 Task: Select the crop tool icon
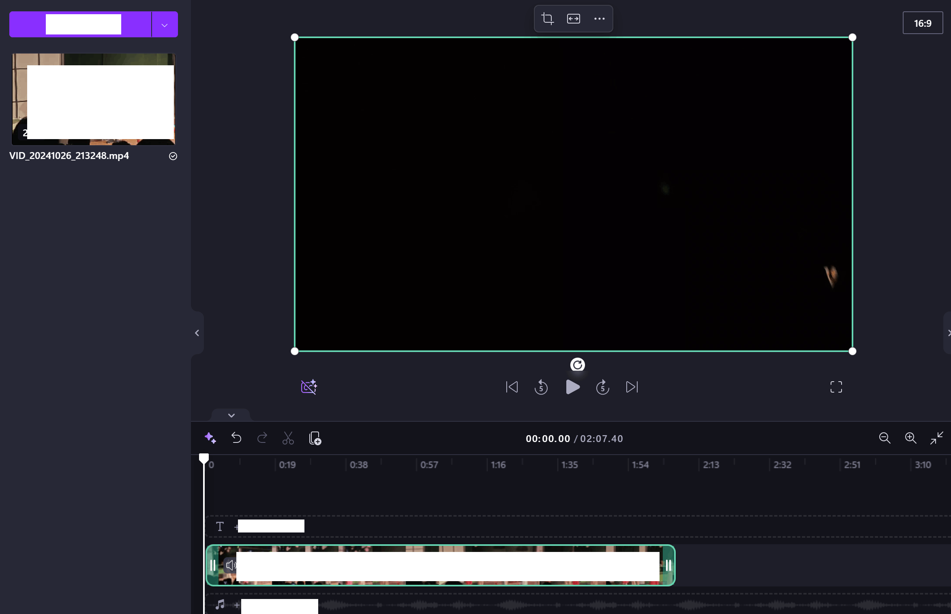tap(548, 19)
